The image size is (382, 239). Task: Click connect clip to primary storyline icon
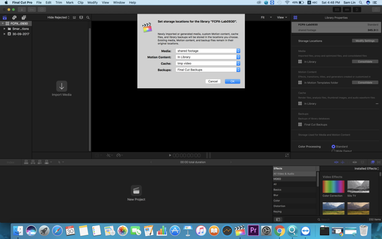coord(26,162)
